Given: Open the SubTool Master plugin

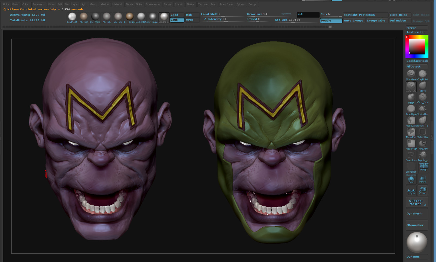Looking at the screenshot, I should coord(416,202).
